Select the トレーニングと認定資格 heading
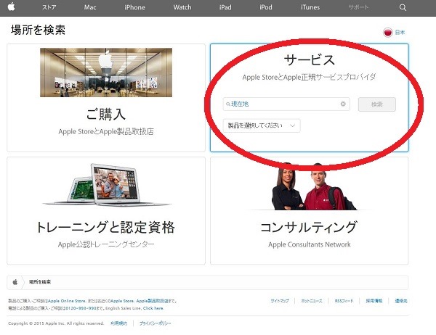Screen dimensions: 436x335 105,227
